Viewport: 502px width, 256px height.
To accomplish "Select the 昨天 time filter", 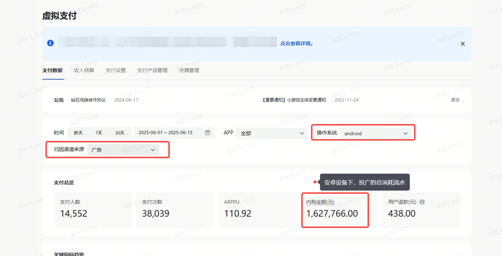I will click(78, 133).
